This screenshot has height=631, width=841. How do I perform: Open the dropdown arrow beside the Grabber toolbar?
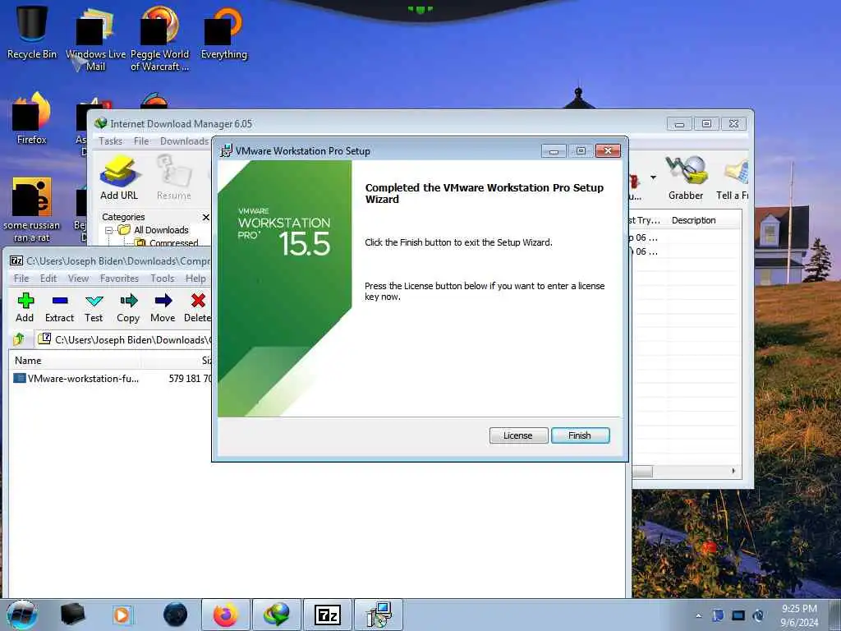coord(653,177)
